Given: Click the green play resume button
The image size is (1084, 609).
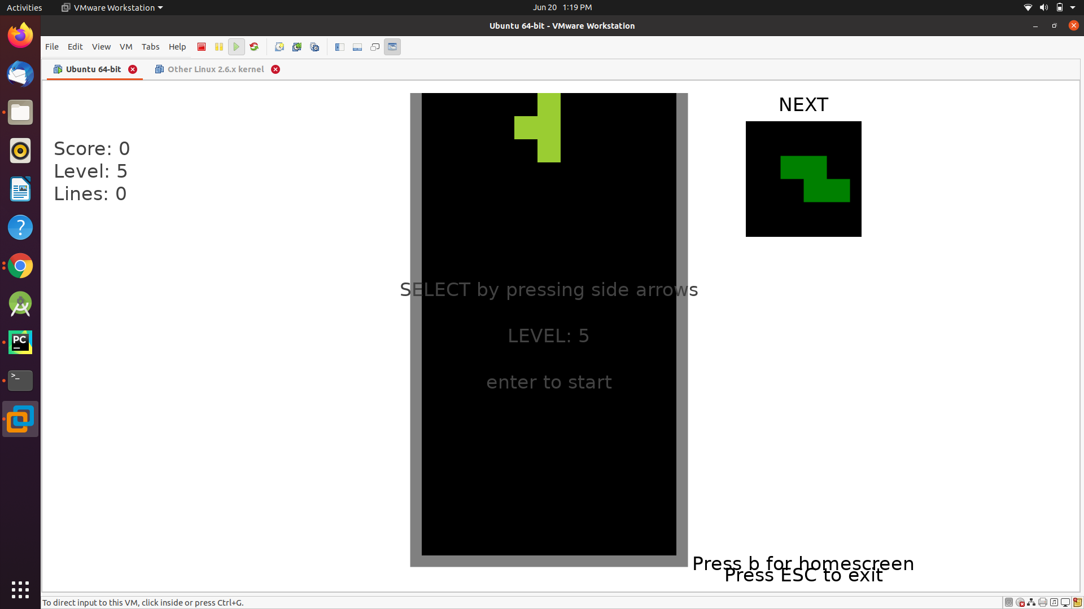Looking at the screenshot, I should click(x=237, y=47).
